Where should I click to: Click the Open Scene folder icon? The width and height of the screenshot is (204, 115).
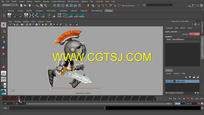25,5
